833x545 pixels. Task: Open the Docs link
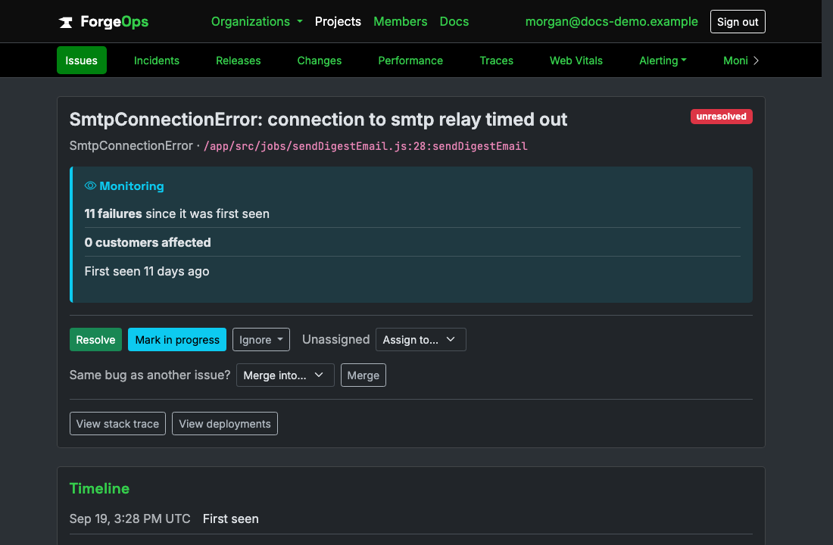pos(454,22)
